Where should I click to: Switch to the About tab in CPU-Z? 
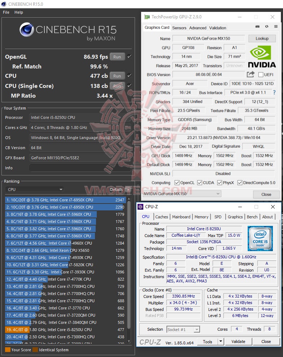pyautogui.click(x=267, y=217)
